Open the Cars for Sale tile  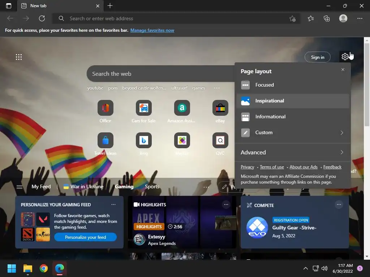(x=143, y=111)
